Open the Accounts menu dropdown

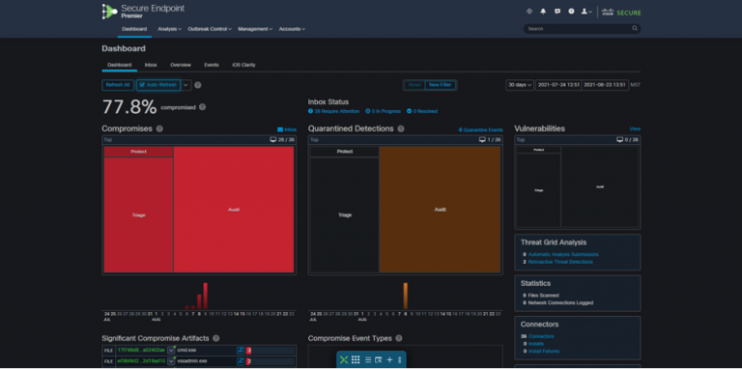(292, 29)
